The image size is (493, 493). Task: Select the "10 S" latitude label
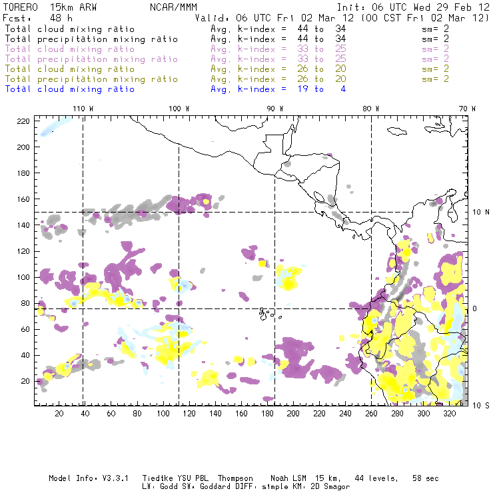click(481, 406)
